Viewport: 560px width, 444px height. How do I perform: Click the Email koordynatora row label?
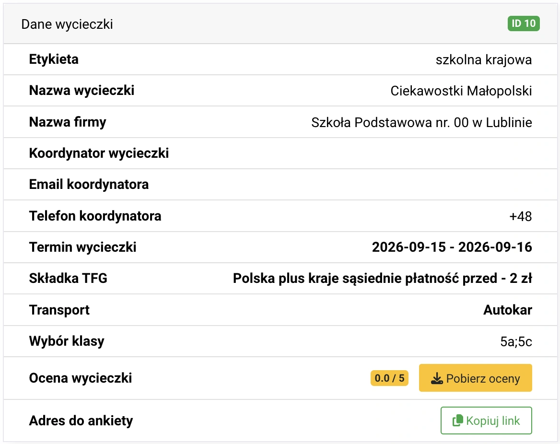pyautogui.click(x=89, y=184)
